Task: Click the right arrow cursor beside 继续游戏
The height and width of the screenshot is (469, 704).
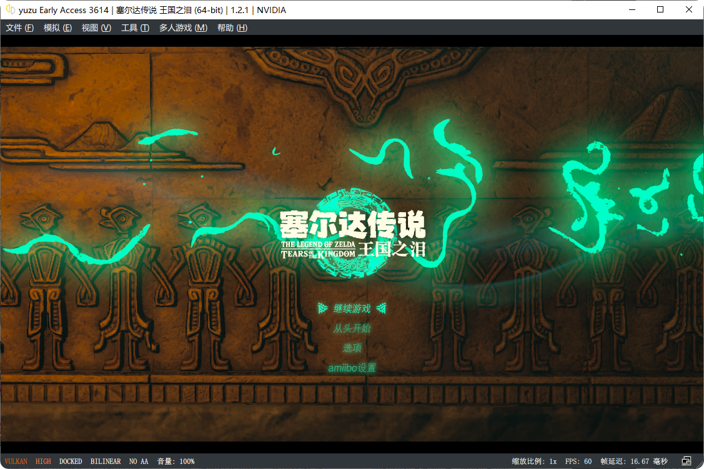Action: (x=381, y=308)
